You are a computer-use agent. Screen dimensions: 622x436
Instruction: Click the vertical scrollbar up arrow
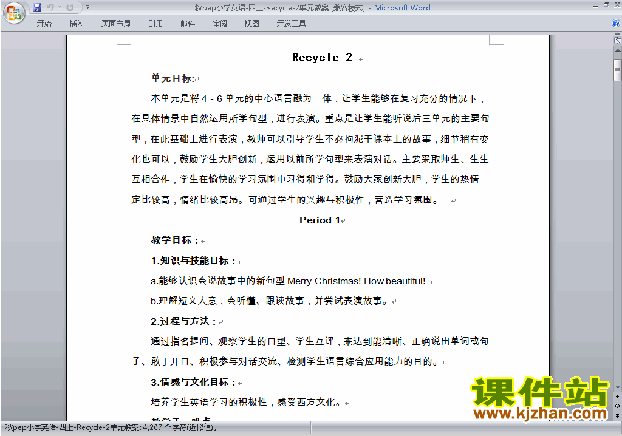coord(618,51)
